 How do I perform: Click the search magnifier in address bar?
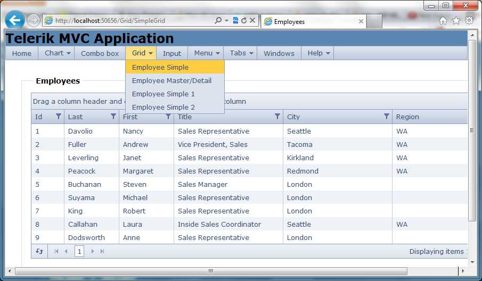(218, 21)
